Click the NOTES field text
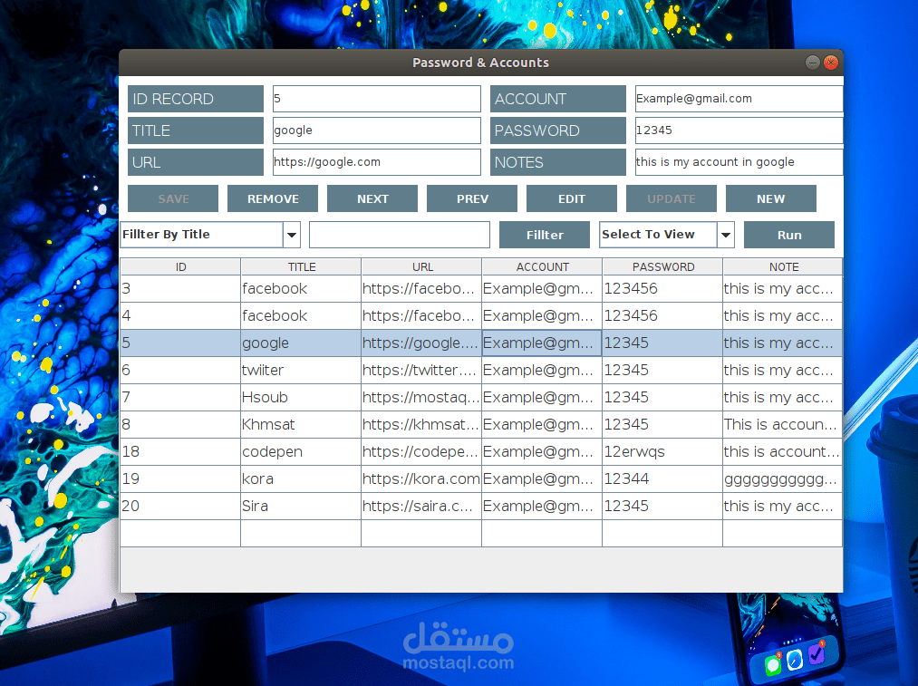Screen dimensions: 918x686 pyautogui.click(x=739, y=161)
